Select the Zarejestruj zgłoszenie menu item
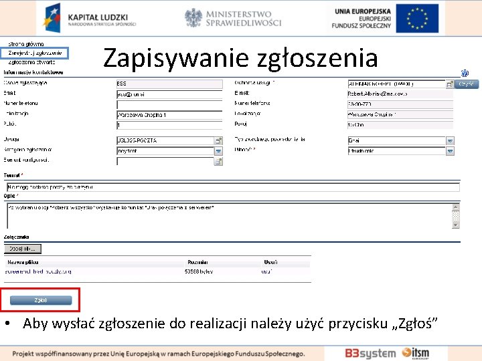Screen dimensions: 482x361 pyautogui.click(x=35, y=53)
